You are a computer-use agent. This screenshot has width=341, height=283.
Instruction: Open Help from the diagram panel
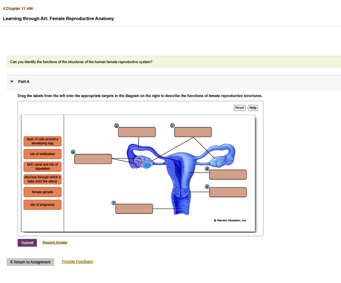[x=253, y=108]
